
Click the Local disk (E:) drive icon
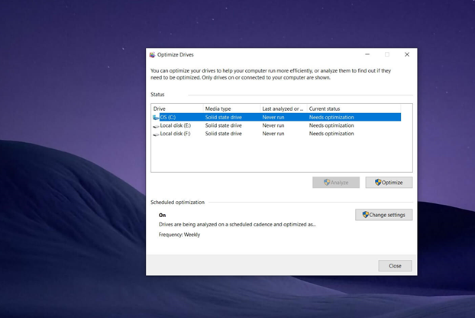pyautogui.click(x=156, y=126)
